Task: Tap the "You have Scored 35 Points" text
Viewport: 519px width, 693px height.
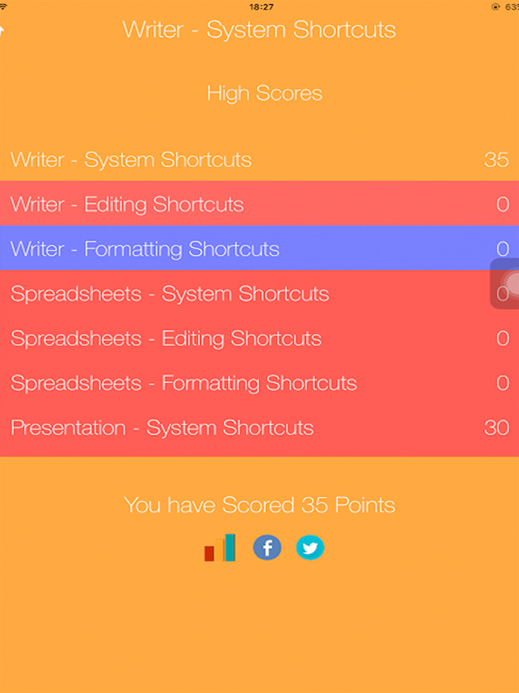Action: tap(259, 505)
